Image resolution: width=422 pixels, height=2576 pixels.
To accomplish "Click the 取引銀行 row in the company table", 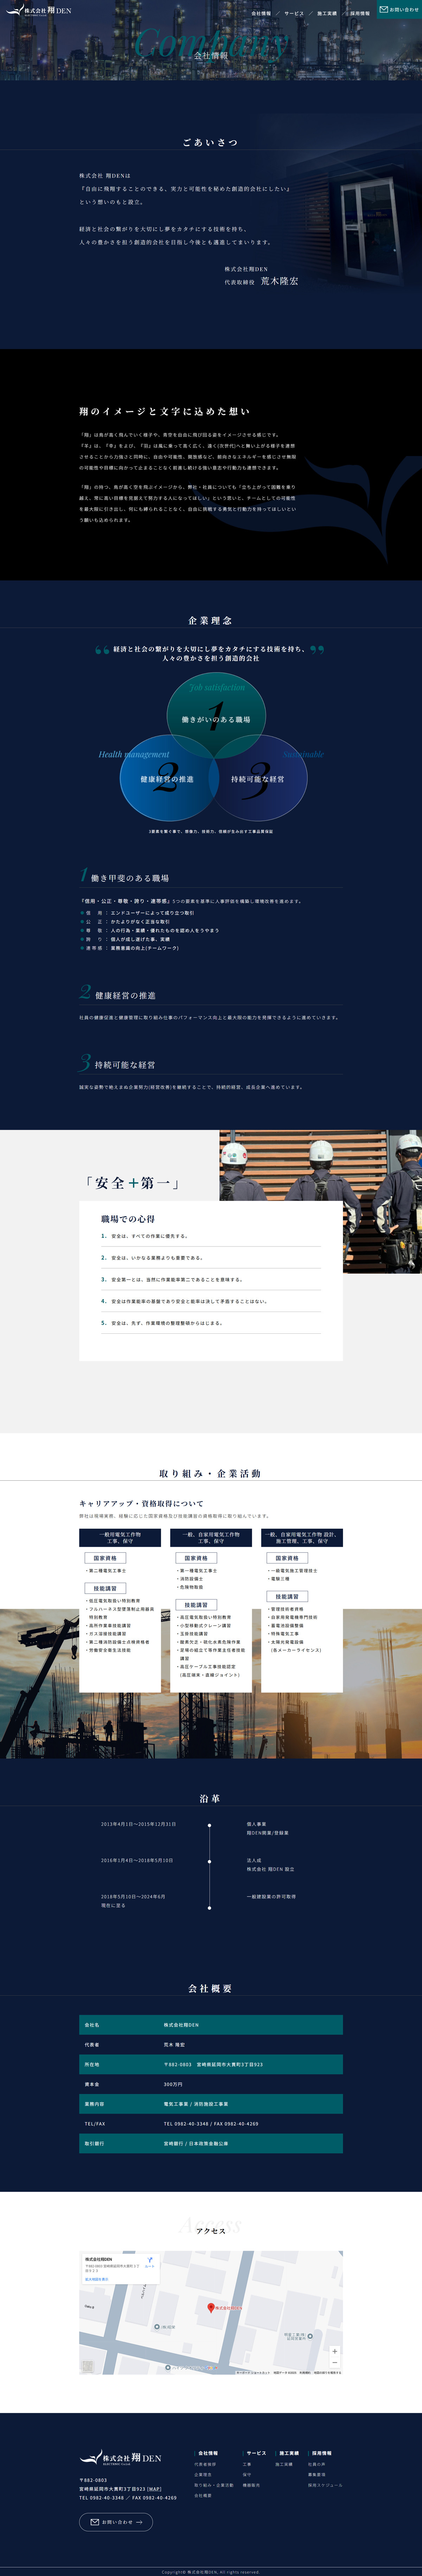I will (x=211, y=2143).
